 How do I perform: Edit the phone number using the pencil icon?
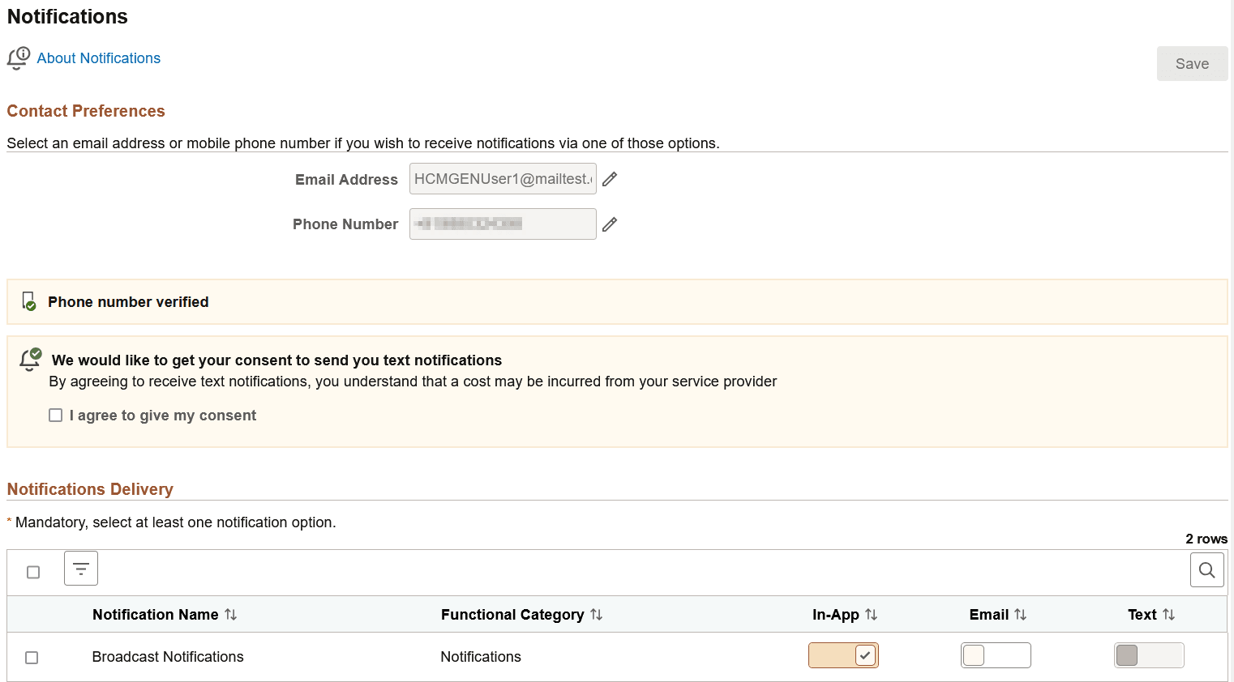pos(609,224)
